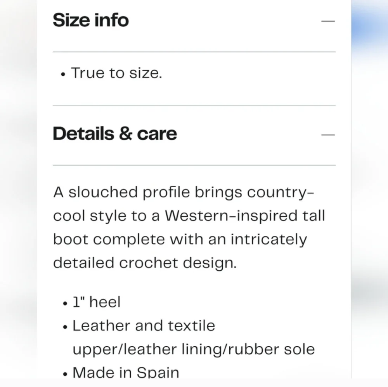Click the bullet dot beside Leather and textile

(x=65, y=327)
